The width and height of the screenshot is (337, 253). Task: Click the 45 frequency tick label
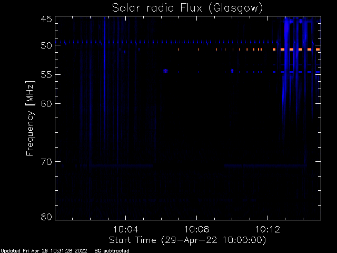pyautogui.click(x=46, y=19)
